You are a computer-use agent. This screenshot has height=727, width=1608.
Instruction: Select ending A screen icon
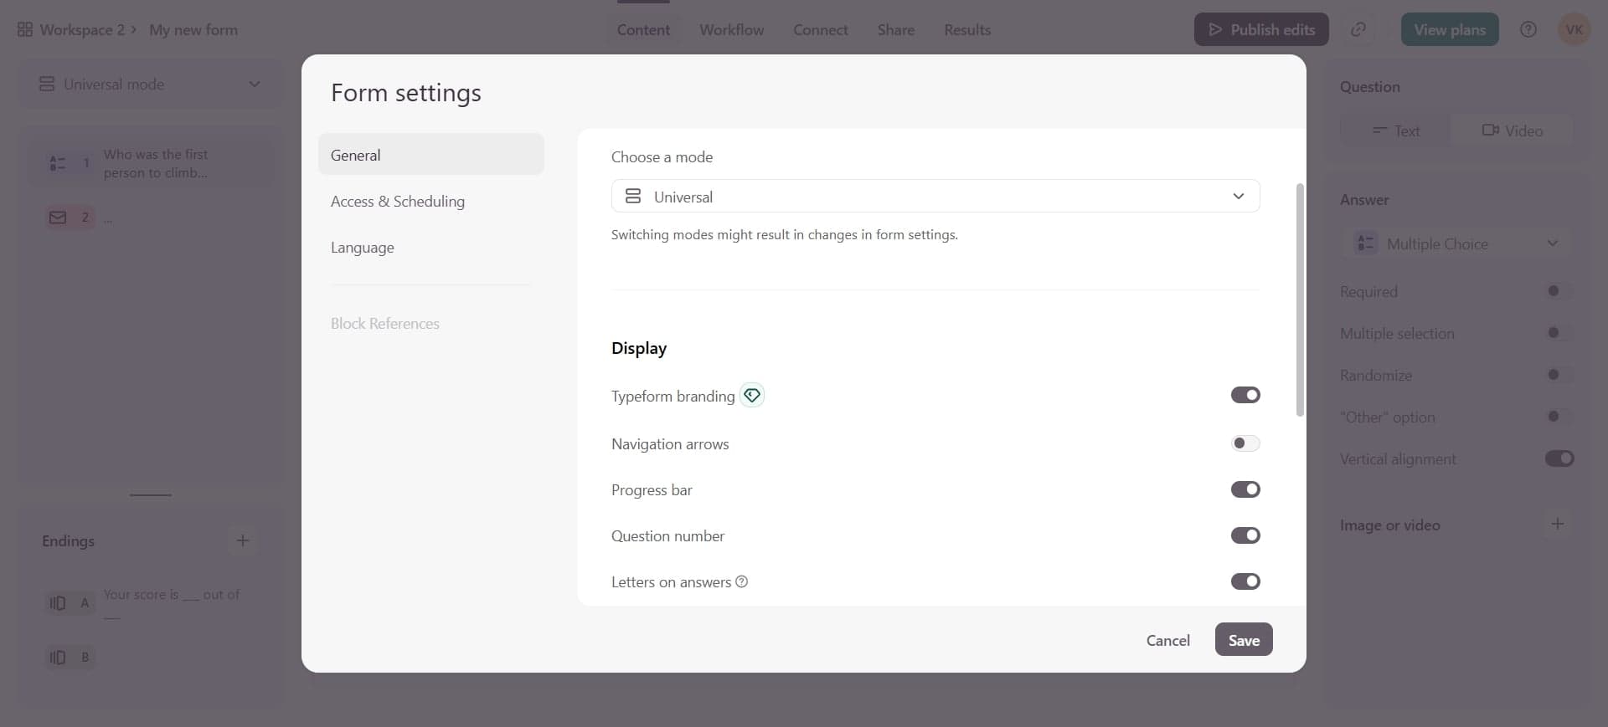coord(58,602)
